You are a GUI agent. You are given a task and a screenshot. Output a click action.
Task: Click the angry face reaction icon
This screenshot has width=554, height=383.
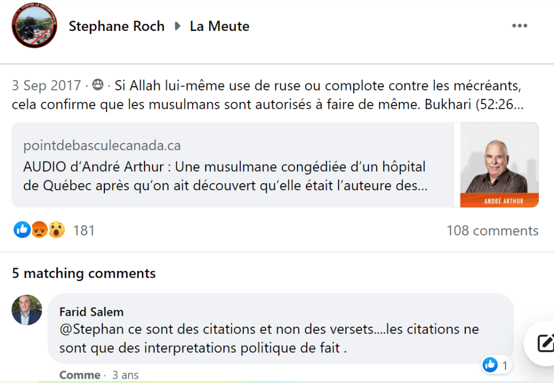pos(39,230)
